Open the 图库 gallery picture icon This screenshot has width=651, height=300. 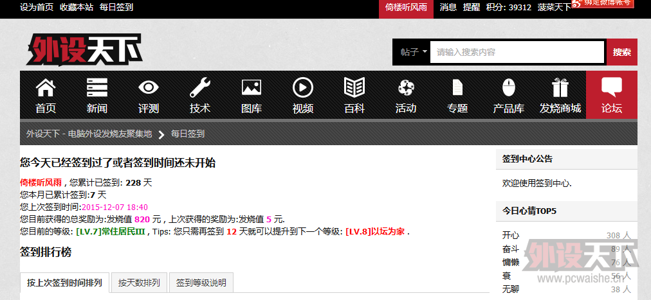(251, 88)
